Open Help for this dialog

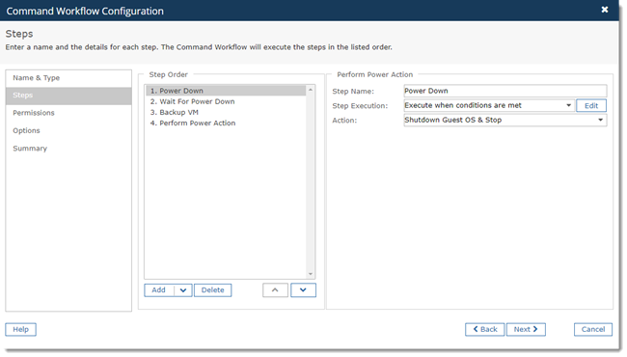21,329
